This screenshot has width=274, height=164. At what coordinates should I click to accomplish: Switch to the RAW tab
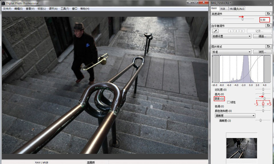[214, 8]
